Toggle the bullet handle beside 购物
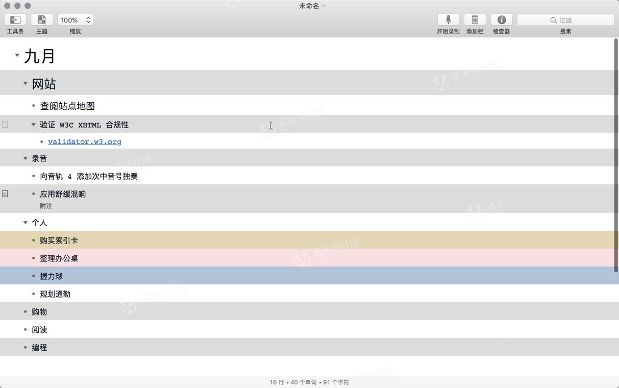 click(25, 311)
